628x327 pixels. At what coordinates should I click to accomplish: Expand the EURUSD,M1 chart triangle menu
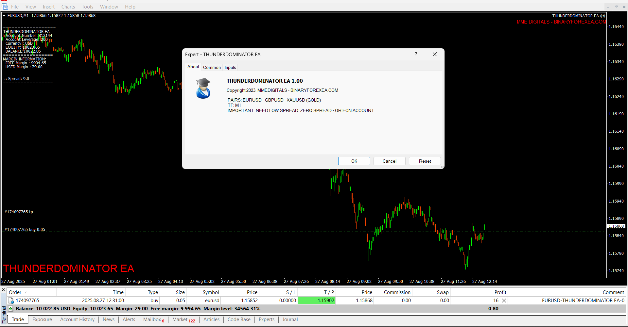(x=4, y=15)
